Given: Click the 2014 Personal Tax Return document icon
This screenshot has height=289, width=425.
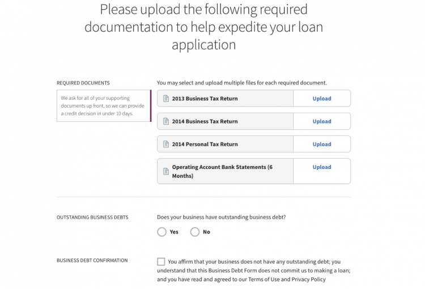Looking at the screenshot, I should click(x=166, y=144).
